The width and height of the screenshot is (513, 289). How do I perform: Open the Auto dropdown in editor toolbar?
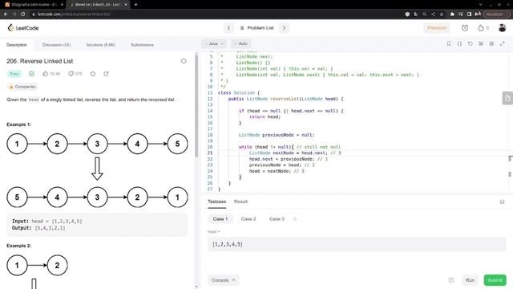coord(241,43)
